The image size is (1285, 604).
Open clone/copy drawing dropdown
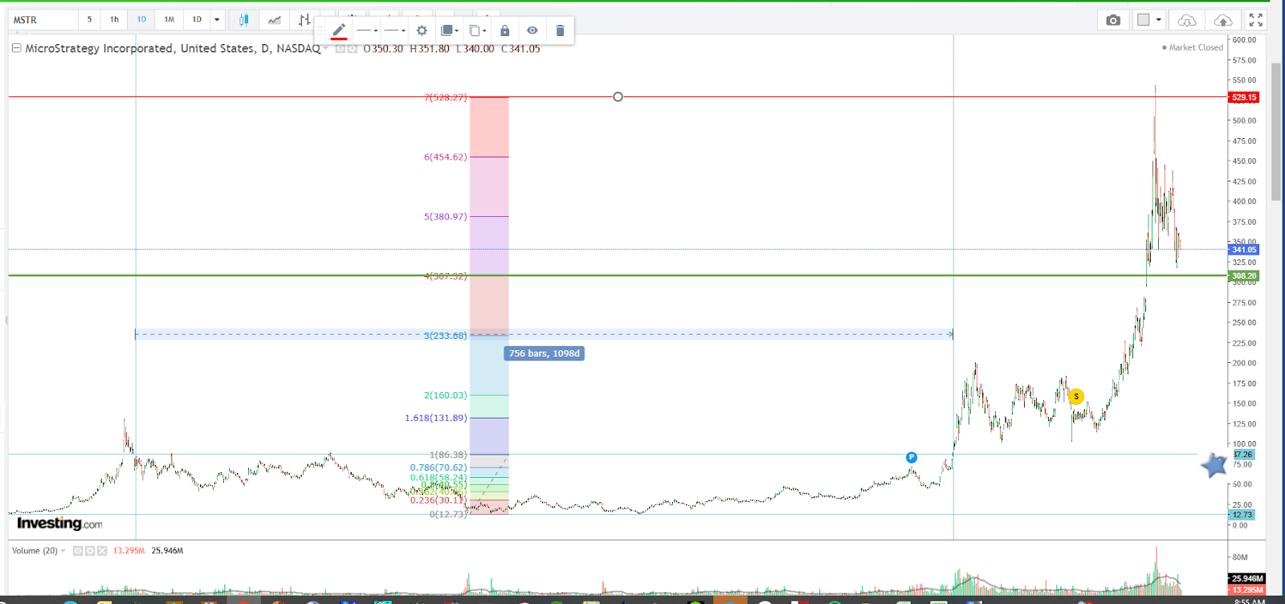point(478,31)
